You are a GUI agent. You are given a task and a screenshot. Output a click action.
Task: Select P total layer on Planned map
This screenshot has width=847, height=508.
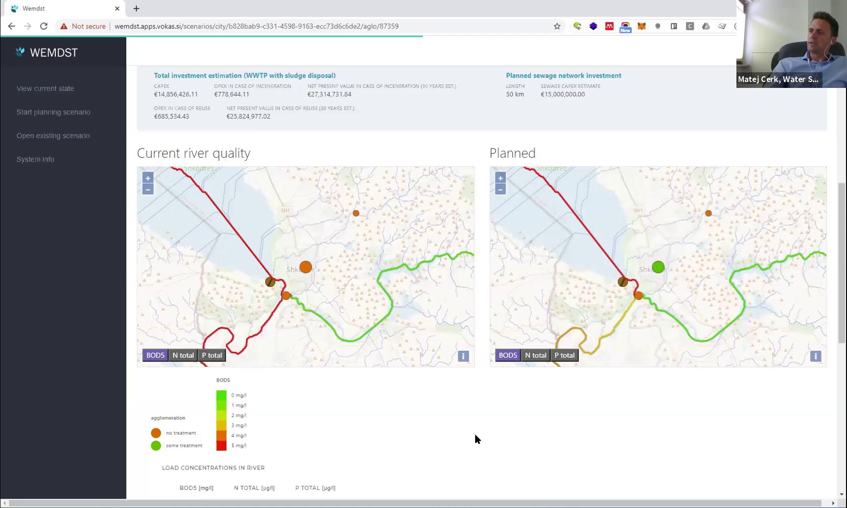click(564, 355)
